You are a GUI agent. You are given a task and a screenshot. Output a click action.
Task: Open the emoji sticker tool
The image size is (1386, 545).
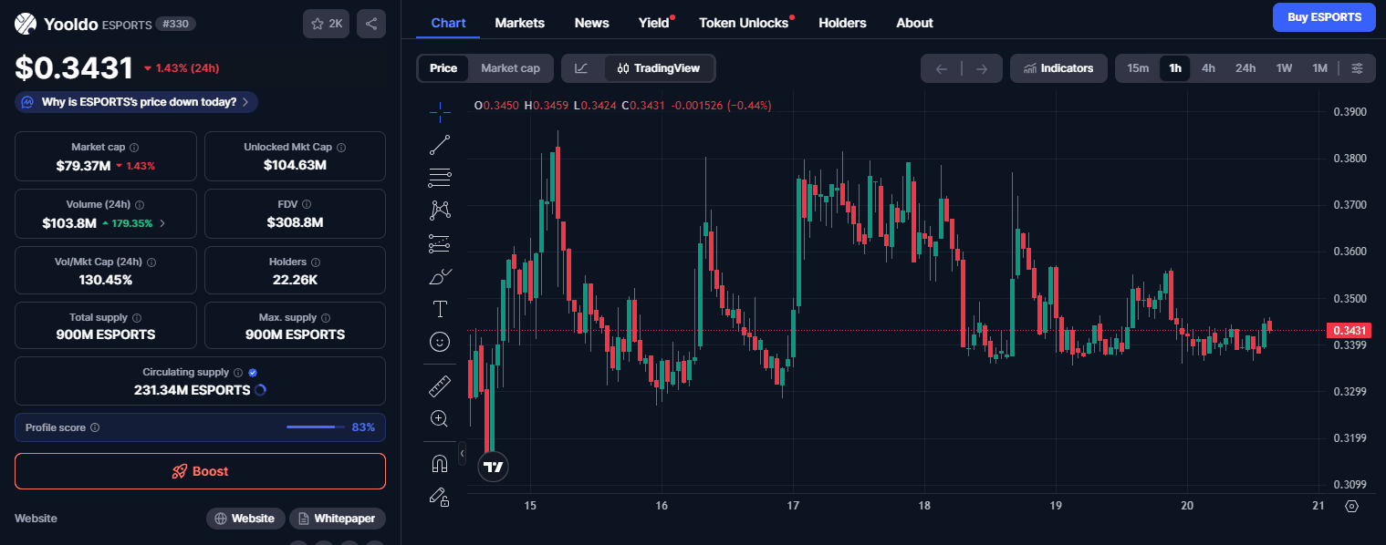tap(440, 342)
